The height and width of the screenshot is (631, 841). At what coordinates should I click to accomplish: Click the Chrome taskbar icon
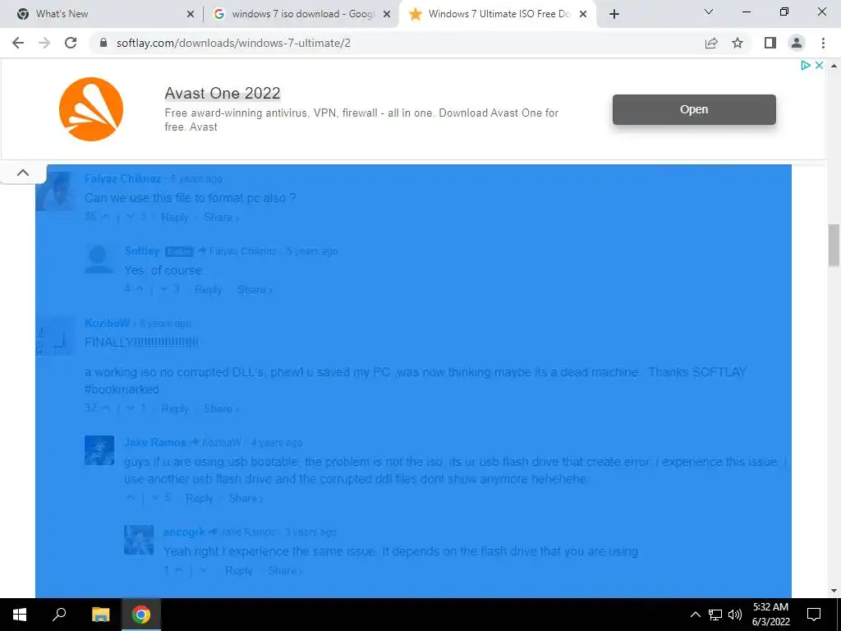tap(141, 615)
